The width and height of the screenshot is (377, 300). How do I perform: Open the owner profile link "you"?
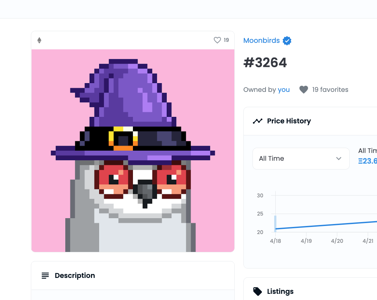284,90
